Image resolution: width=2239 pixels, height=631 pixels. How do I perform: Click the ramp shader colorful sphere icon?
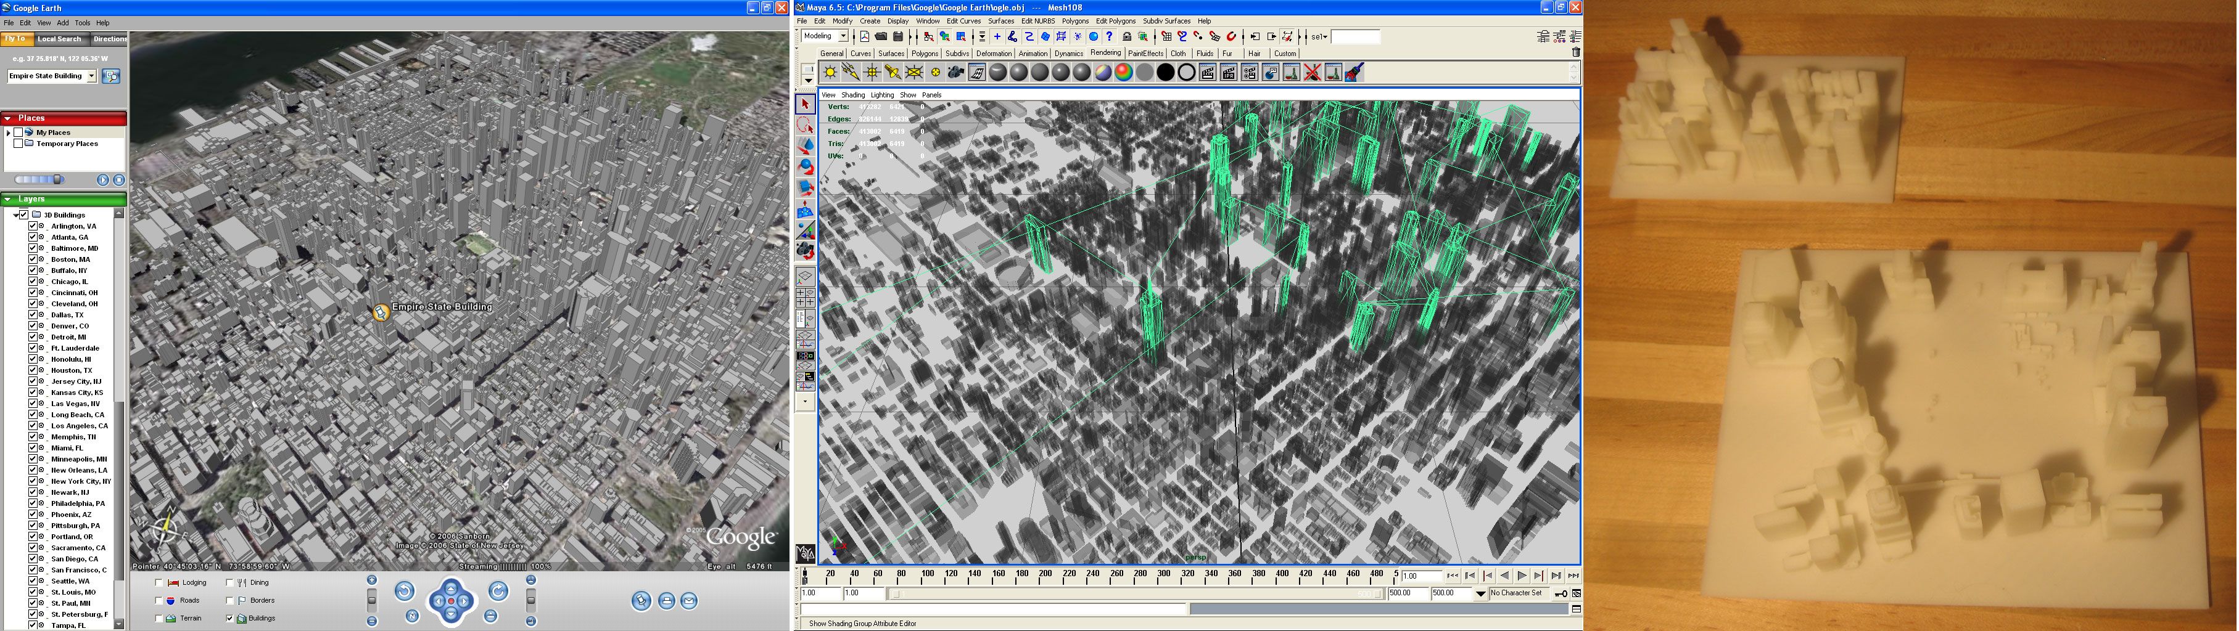pos(1124,73)
